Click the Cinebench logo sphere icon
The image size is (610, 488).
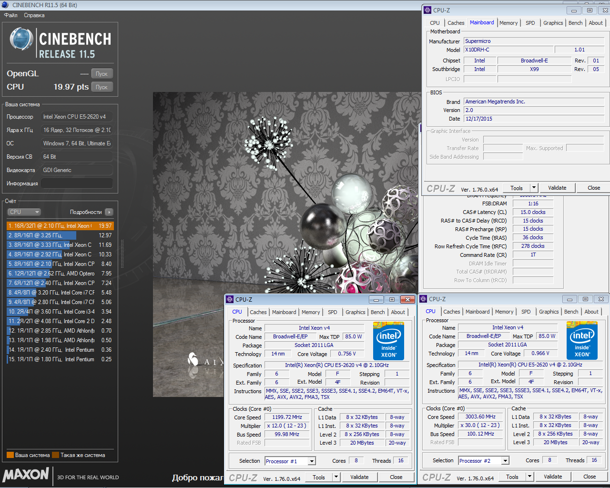click(x=21, y=40)
